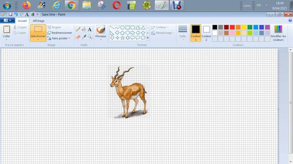The image size is (293, 164).
Task: Choose the Five-point star shape
Action: pyautogui.click(x=122, y=38)
